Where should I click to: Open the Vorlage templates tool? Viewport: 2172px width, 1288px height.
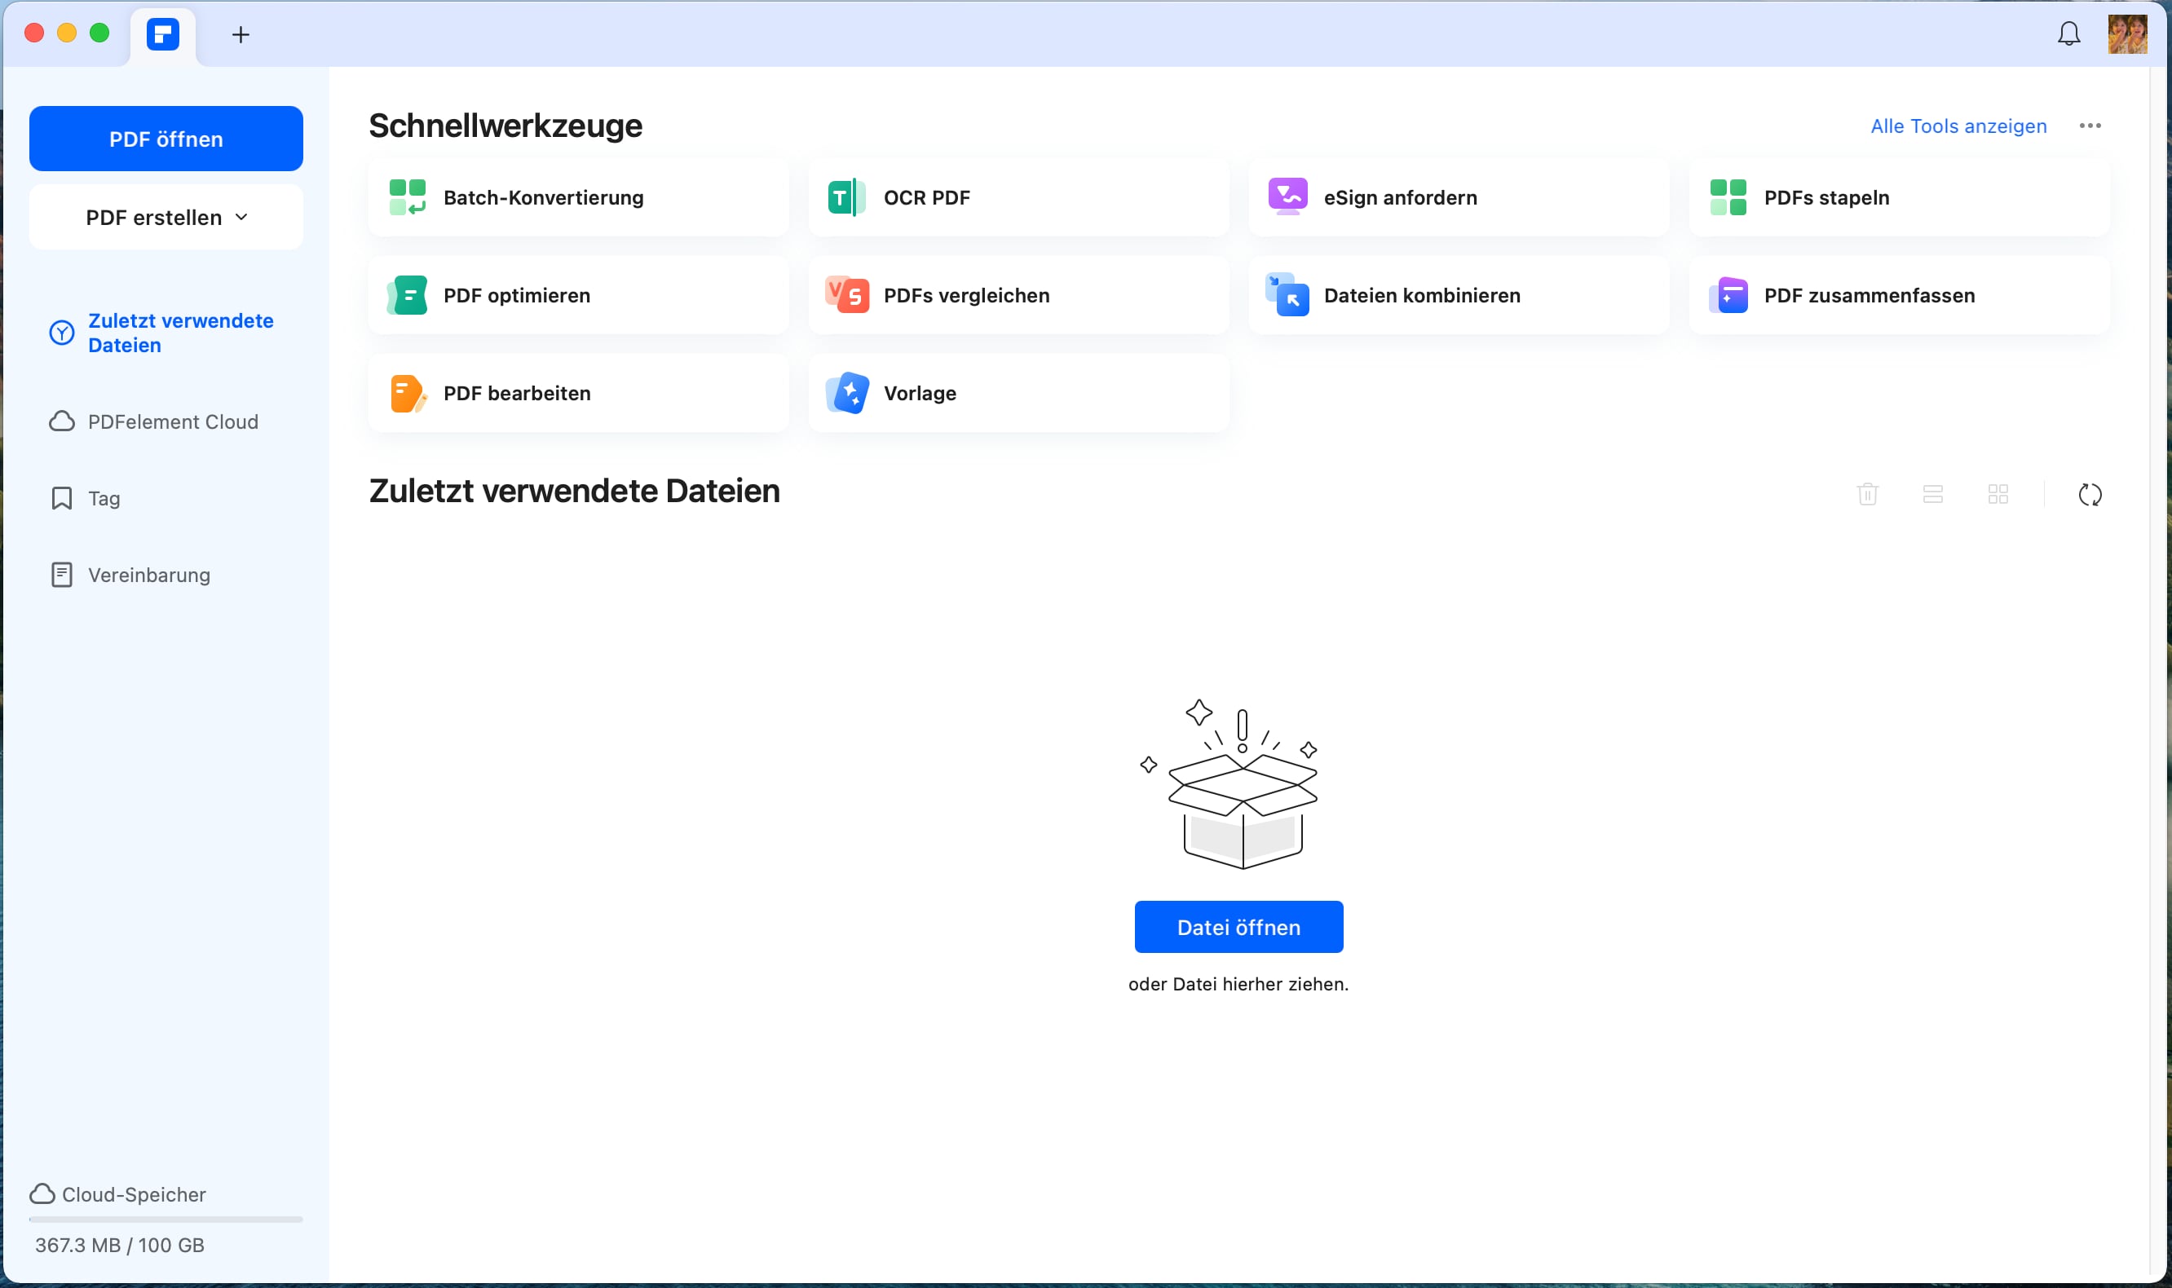[1018, 393]
